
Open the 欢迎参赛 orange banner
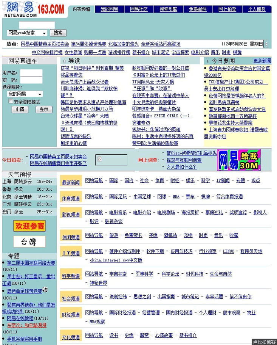[29, 226]
